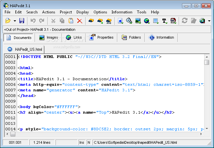The image size is (214, 148).
Task: Switch to the Images panel tab
Action: pos(48,37)
